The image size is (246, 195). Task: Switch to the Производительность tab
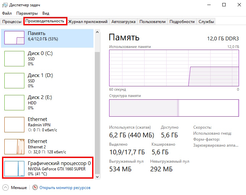(45, 21)
